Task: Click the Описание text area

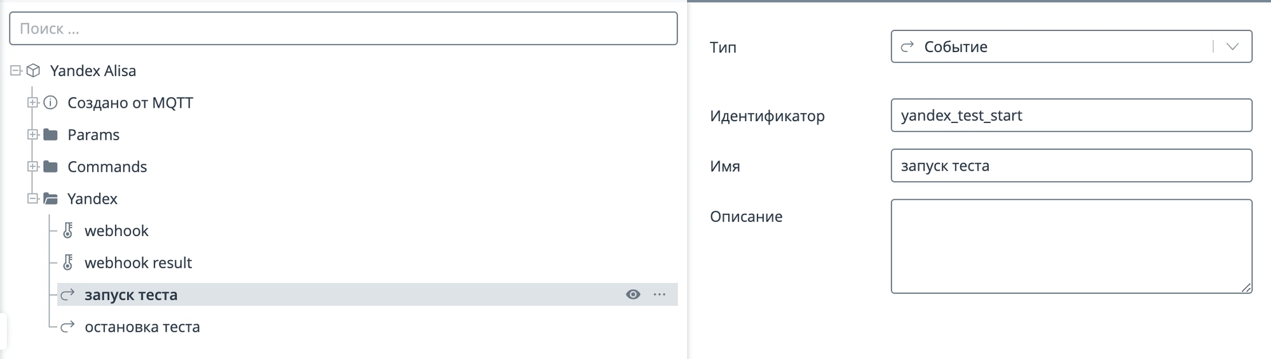Action: [1071, 246]
